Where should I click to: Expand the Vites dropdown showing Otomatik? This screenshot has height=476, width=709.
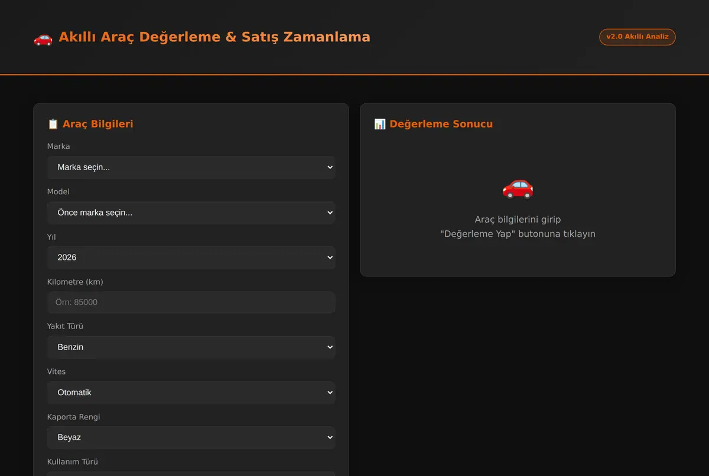pos(191,393)
